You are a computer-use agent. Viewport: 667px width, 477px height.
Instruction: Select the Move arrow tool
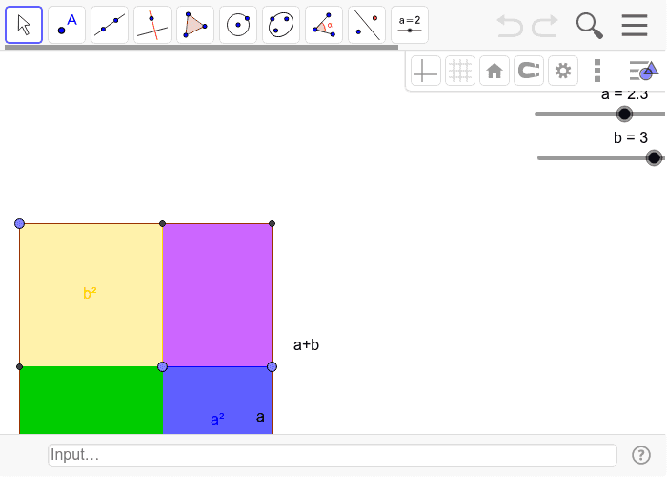(24, 25)
